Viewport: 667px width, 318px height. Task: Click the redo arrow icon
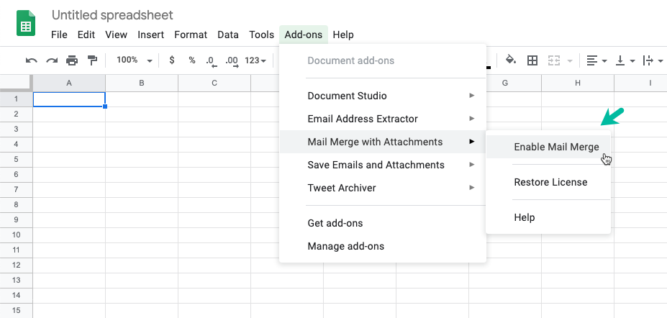52,60
